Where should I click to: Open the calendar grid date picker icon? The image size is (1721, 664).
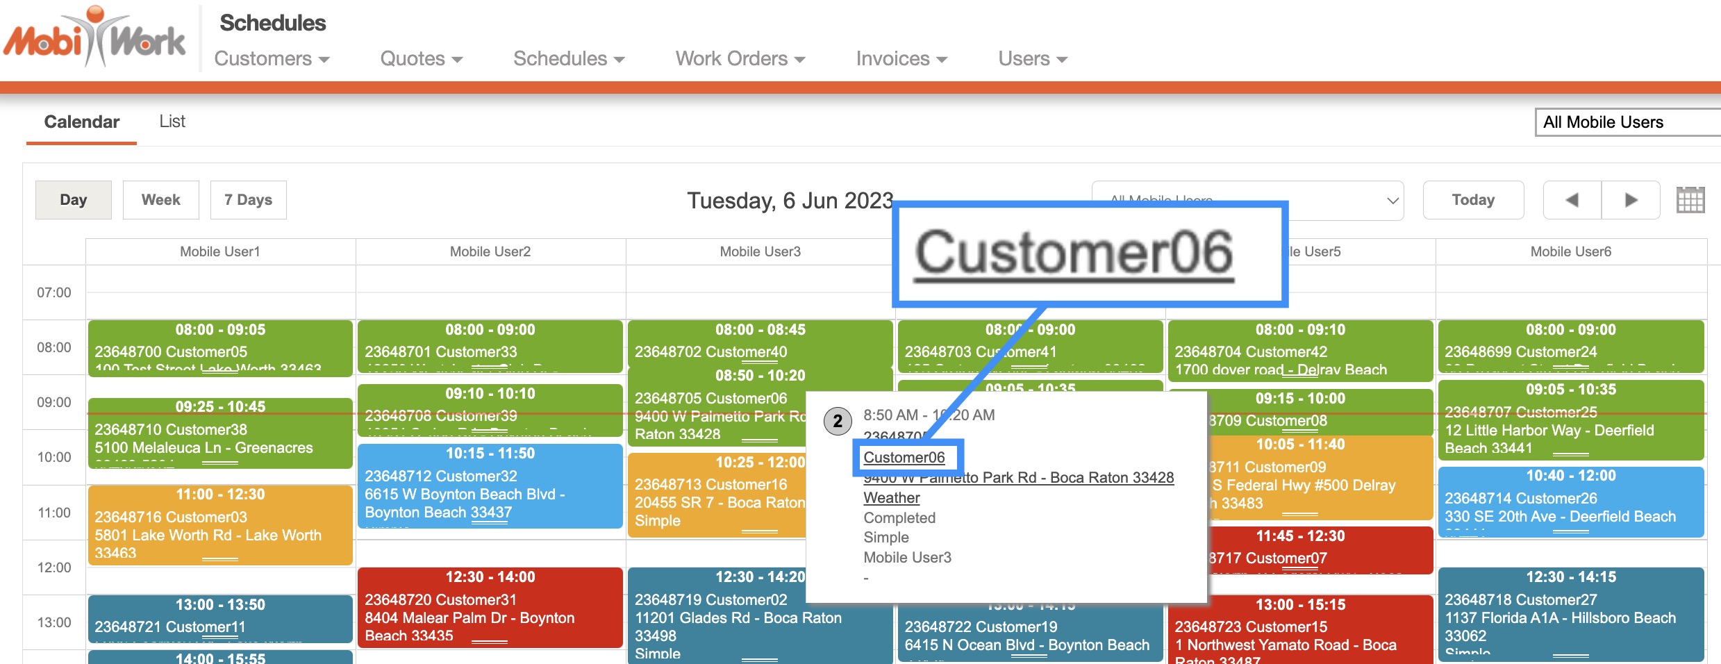1690,200
